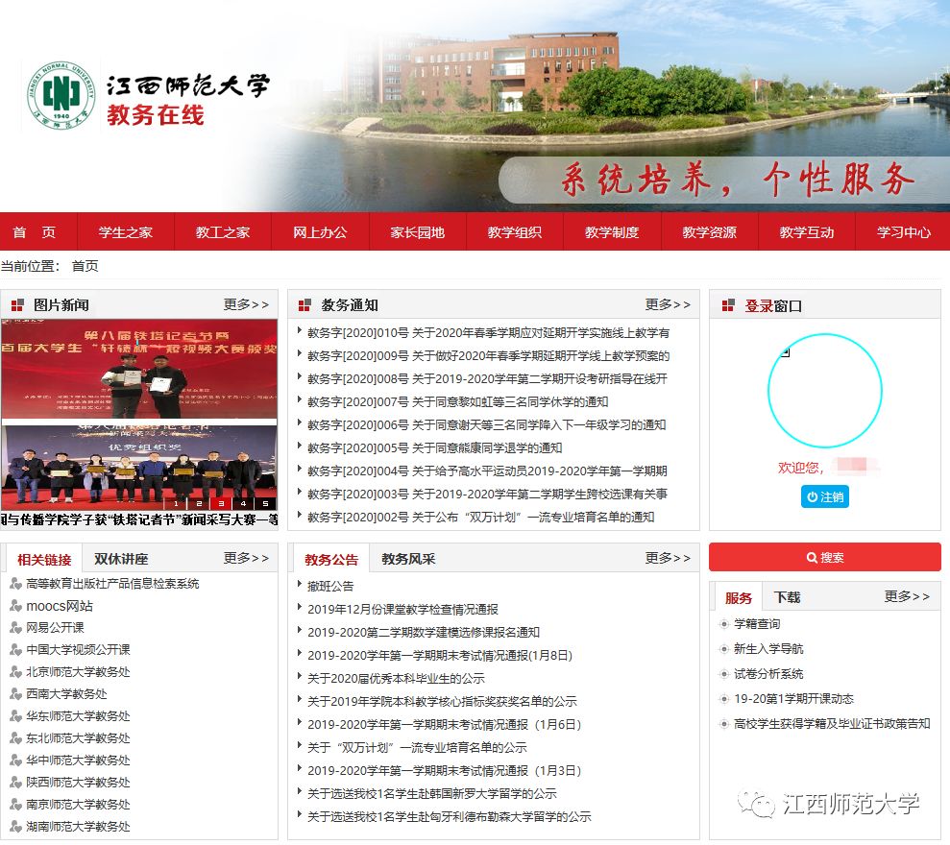Viewport: 950px width, 845px height.
Task: Open notice 教务字[2020]007号 about 休学
Action: [457, 401]
